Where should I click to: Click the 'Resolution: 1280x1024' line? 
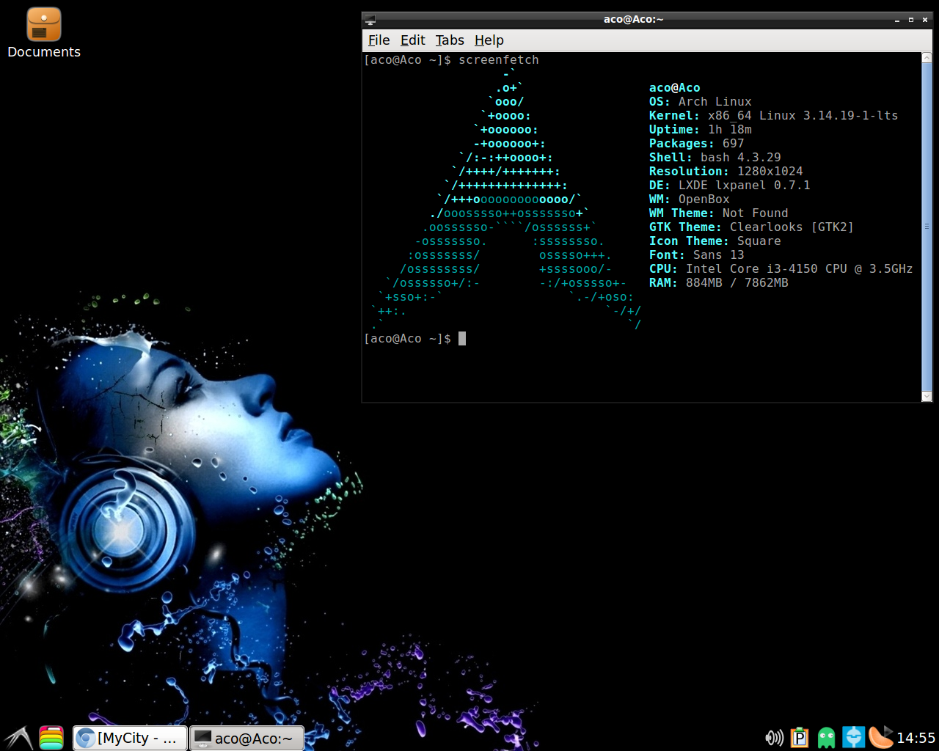[x=726, y=172]
